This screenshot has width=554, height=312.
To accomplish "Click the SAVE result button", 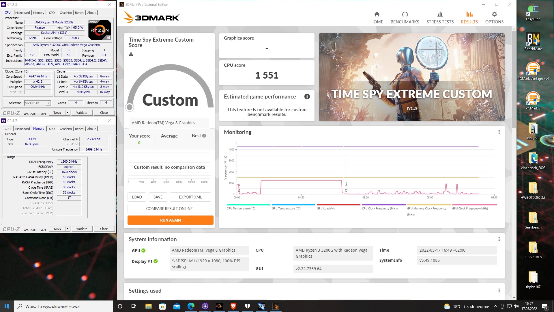I will pos(158,197).
